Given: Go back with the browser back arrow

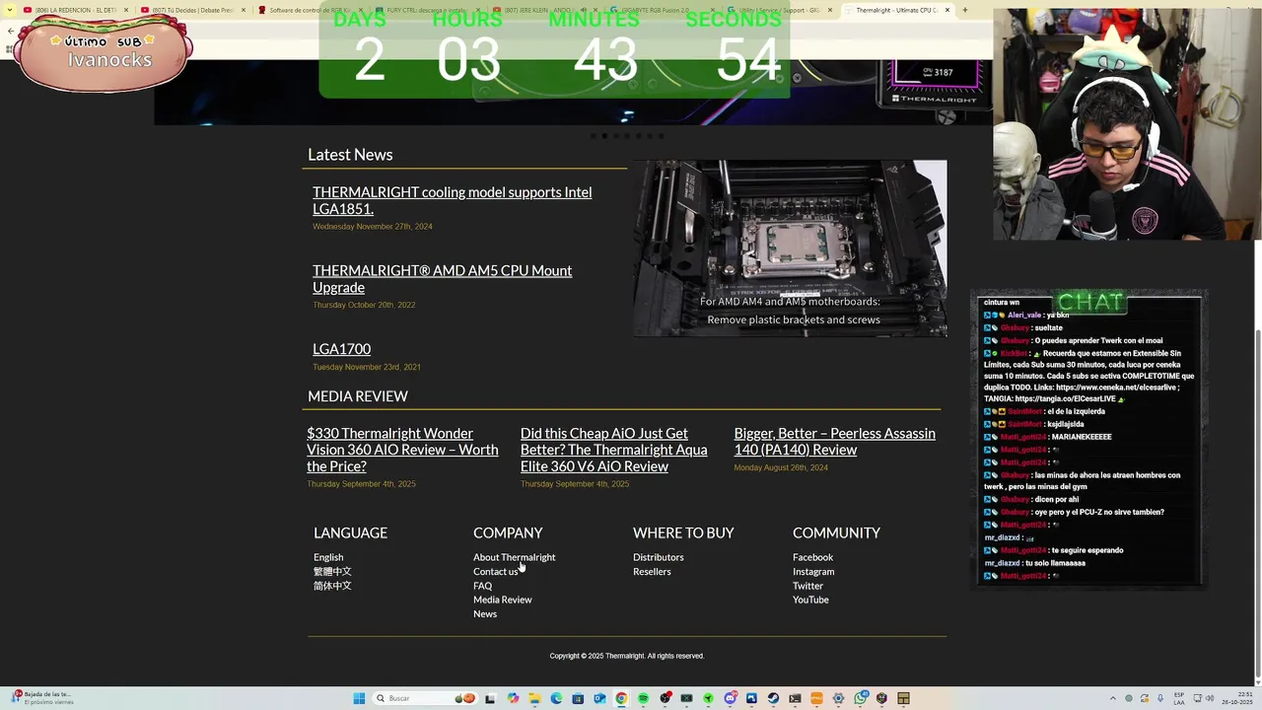Looking at the screenshot, I should [11, 32].
